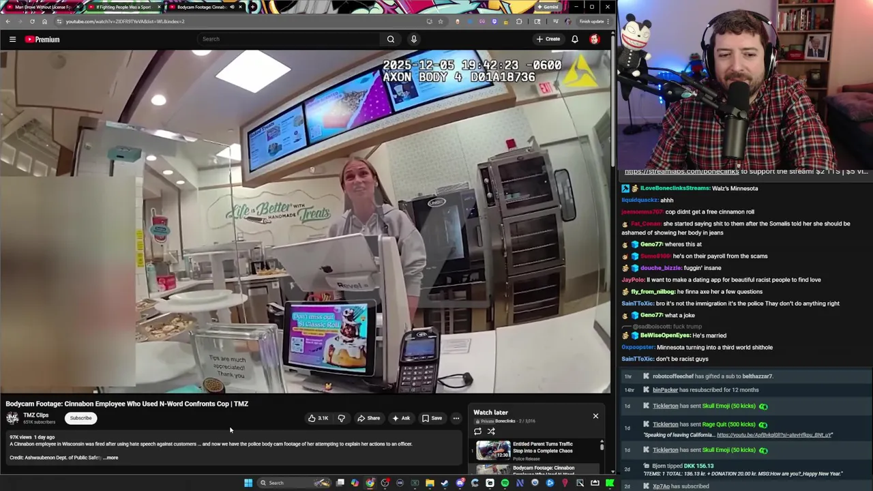Click video title 'Bodycam Footage: Cinnabon Employee'
This screenshot has width=873, height=491.
127,404
